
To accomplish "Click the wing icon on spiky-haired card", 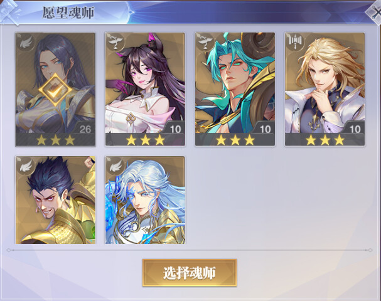I will pos(26,166).
